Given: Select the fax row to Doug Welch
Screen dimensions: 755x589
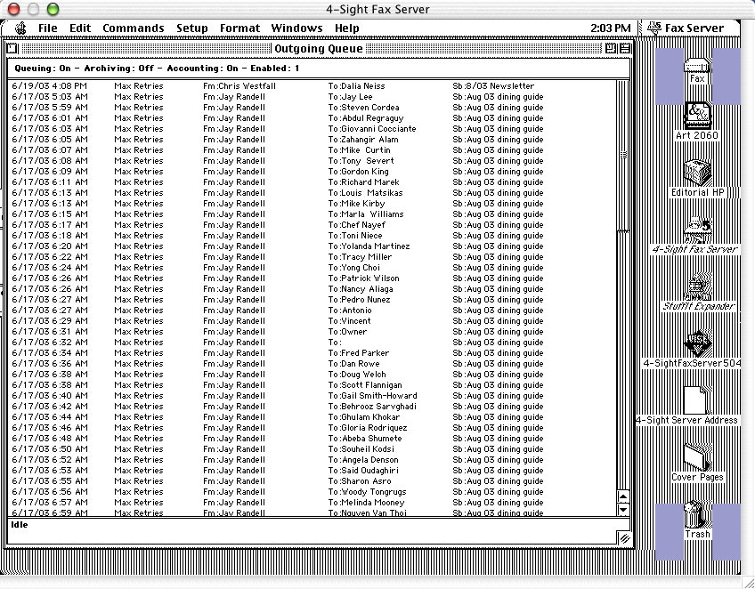Looking at the screenshot, I should click(312, 375).
